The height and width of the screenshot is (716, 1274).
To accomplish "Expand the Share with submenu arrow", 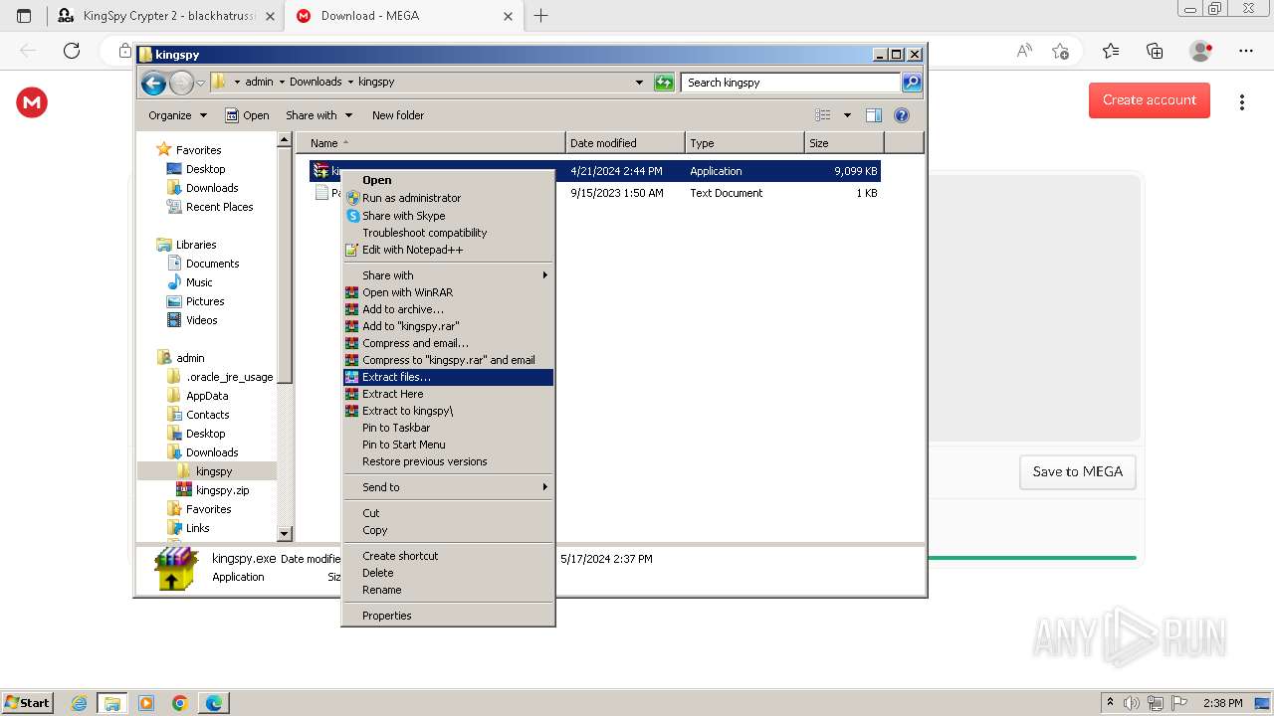I will tap(544, 275).
